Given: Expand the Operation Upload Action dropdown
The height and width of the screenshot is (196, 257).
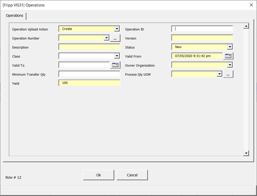Looking at the screenshot, I should (117, 29).
